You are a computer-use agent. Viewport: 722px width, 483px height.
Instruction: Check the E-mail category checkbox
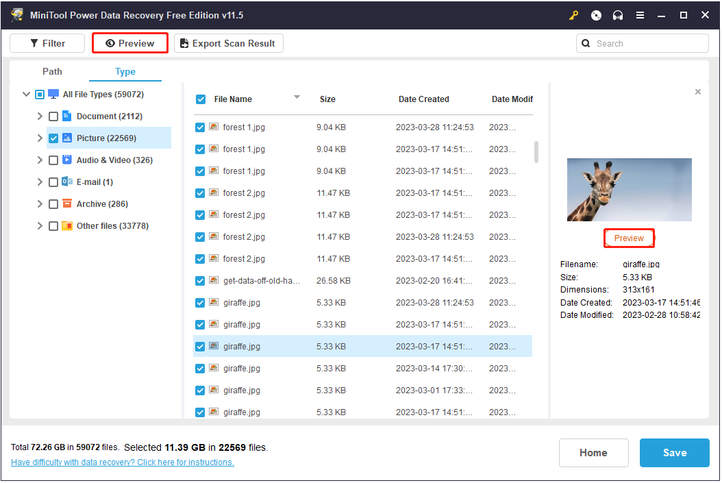click(53, 182)
